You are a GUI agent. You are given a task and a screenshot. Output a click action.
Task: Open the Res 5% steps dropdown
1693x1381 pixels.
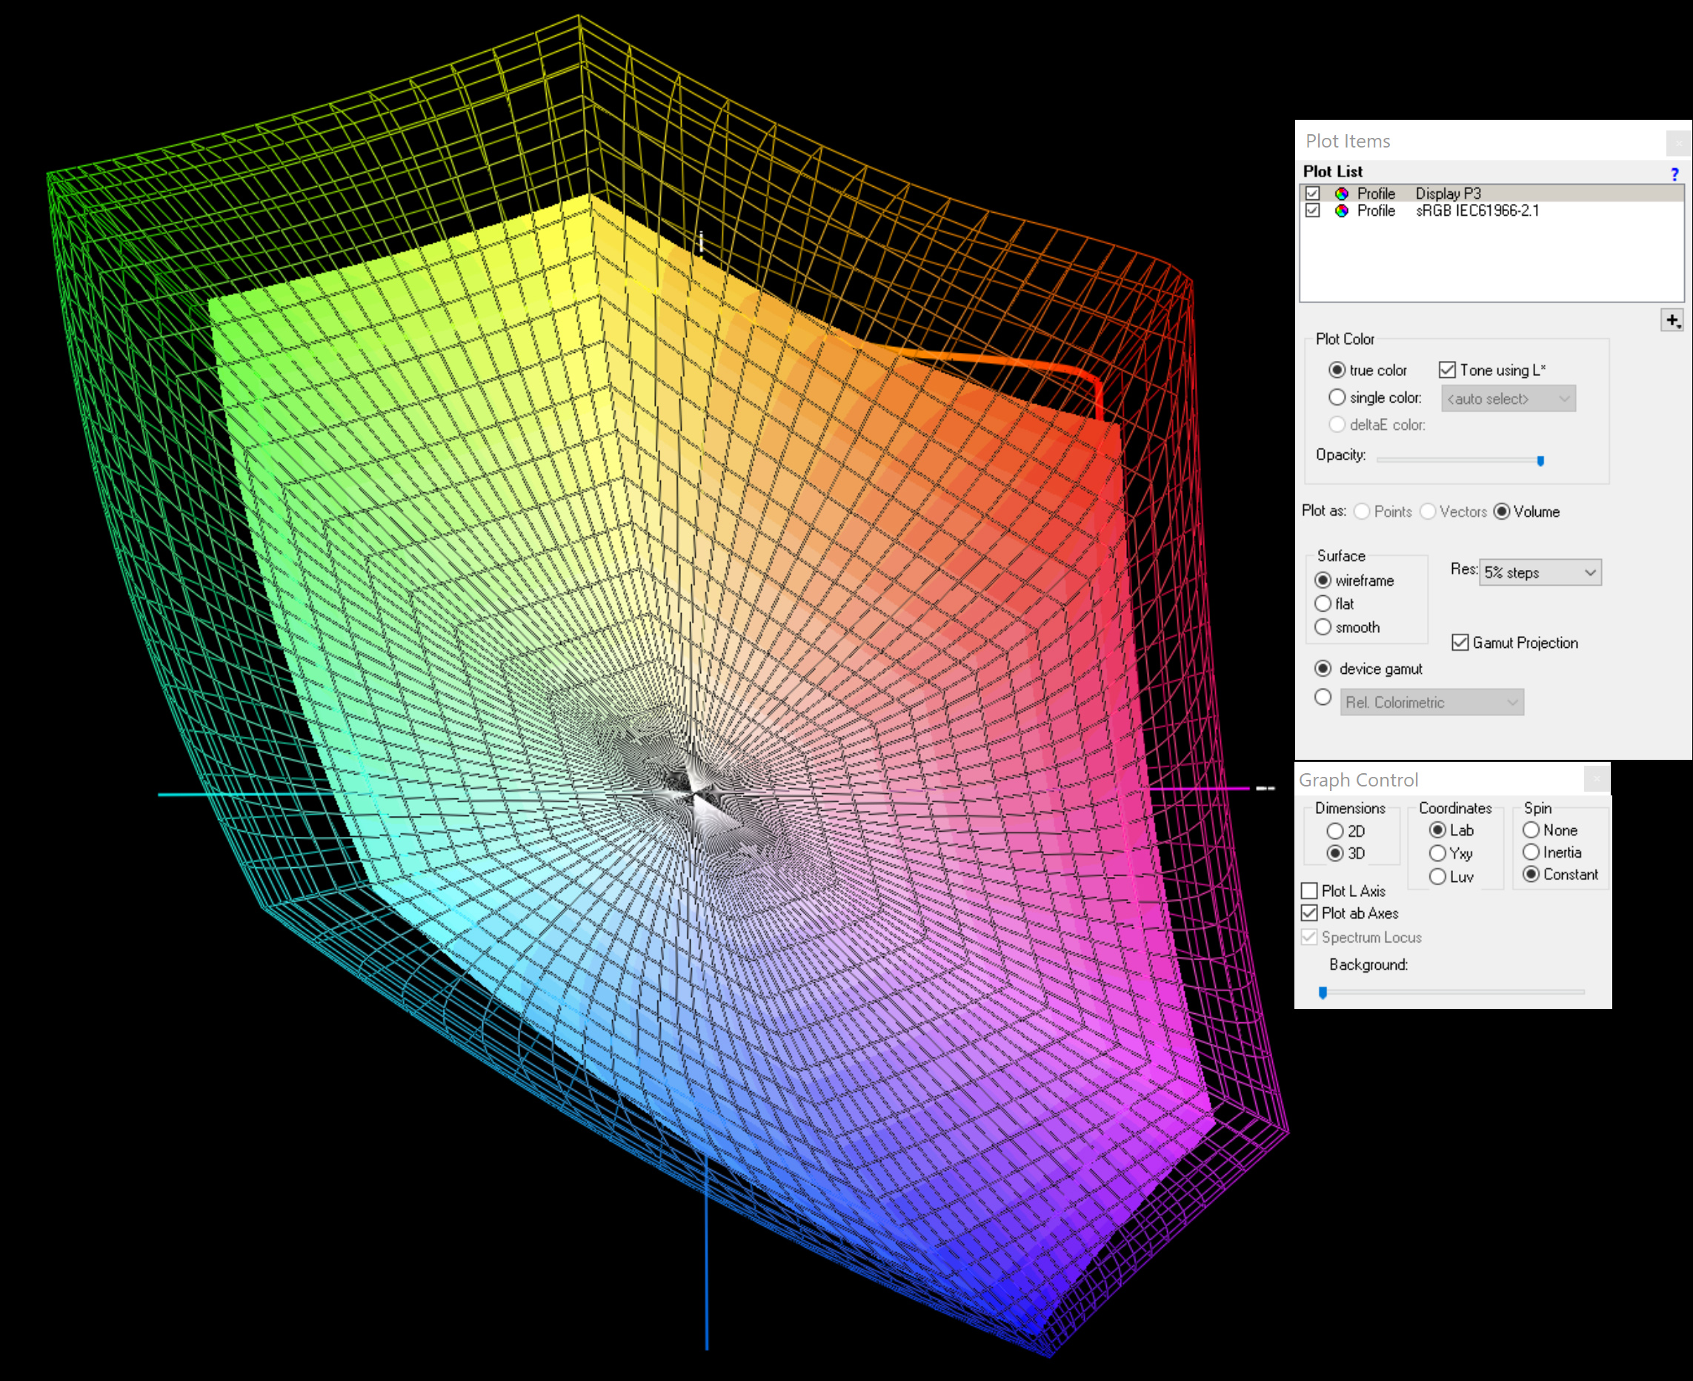click(x=1540, y=573)
